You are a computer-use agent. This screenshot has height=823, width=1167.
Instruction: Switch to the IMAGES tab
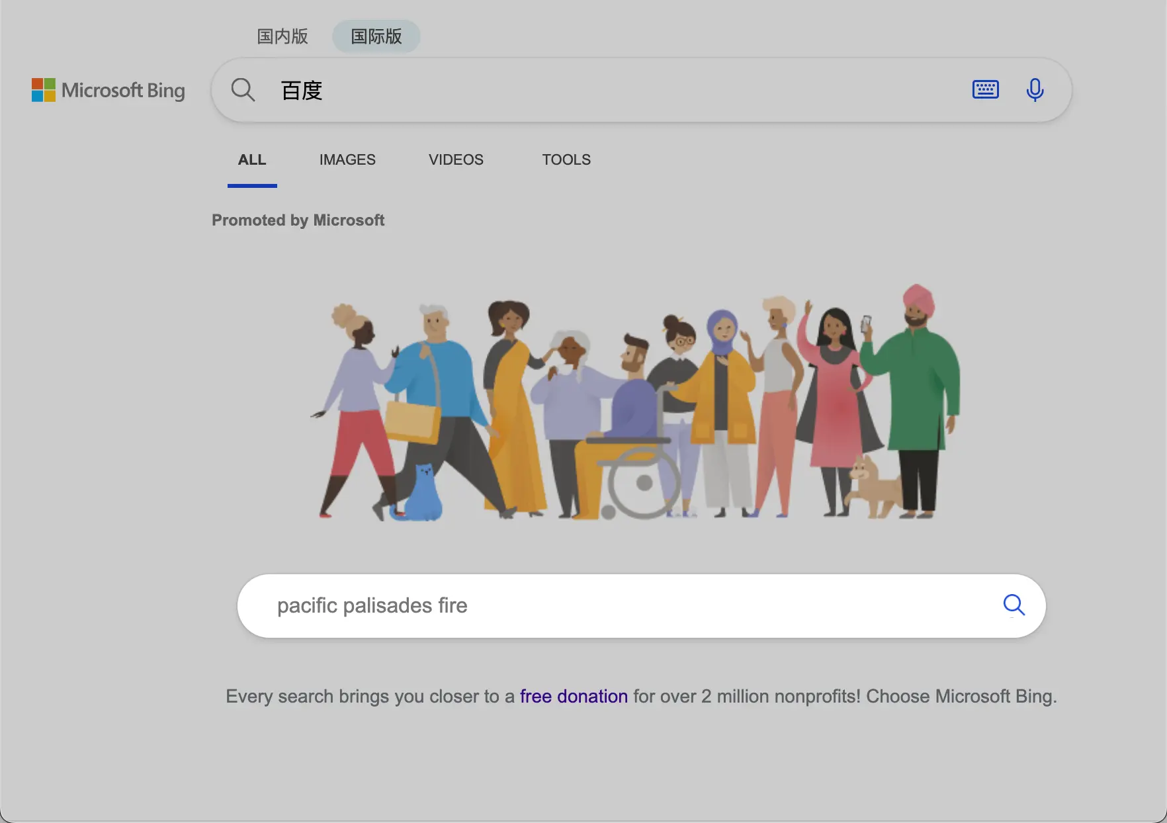[347, 160]
